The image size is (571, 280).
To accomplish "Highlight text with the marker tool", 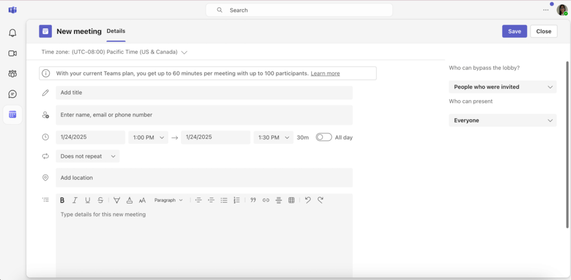I will click(x=117, y=200).
